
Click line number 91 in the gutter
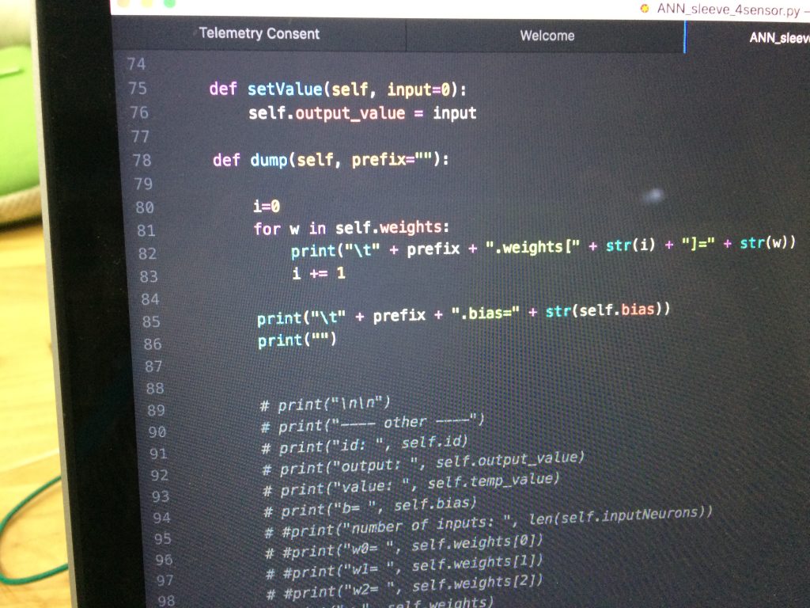[158, 454]
